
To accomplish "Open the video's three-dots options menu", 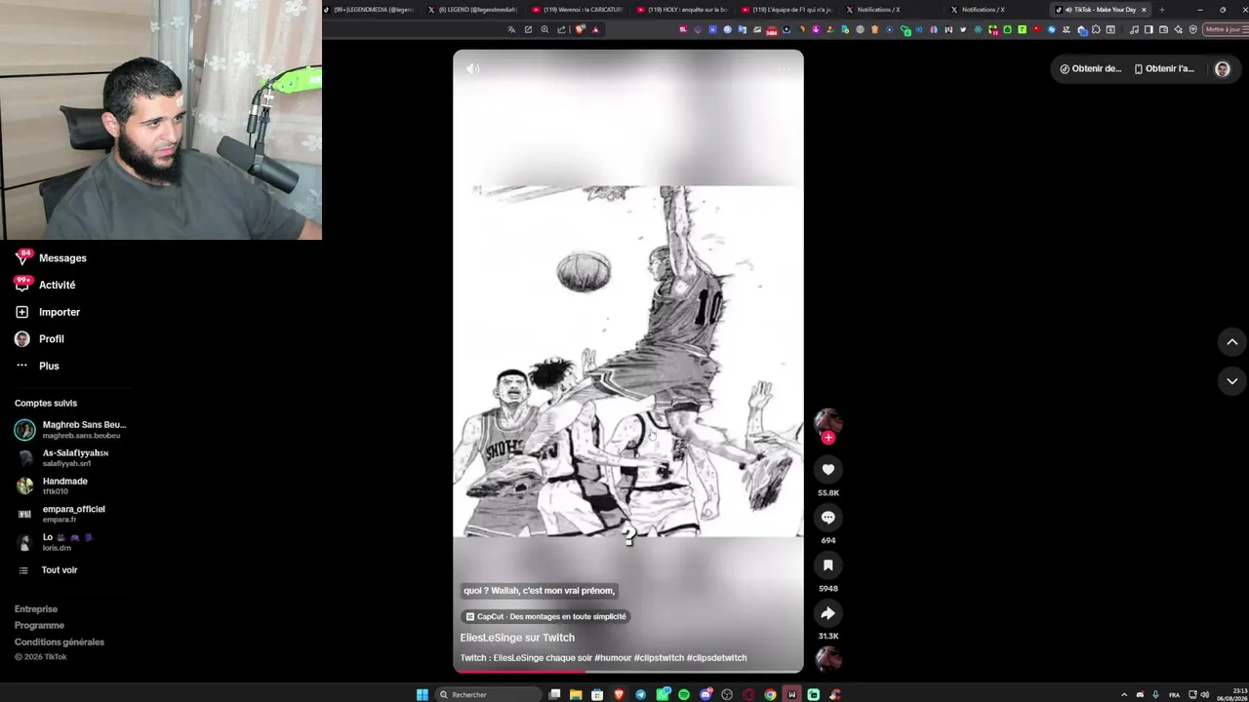I will coord(785,69).
